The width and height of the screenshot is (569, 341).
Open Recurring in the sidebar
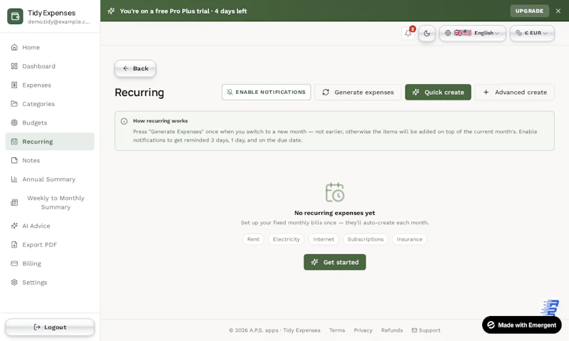(50, 142)
